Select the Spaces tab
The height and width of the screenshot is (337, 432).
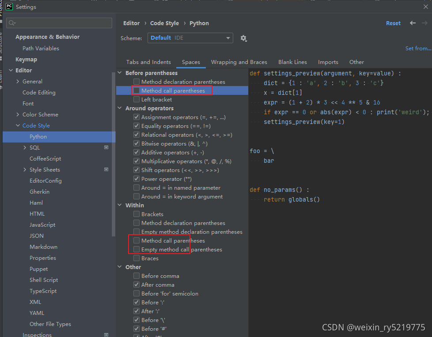point(191,62)
